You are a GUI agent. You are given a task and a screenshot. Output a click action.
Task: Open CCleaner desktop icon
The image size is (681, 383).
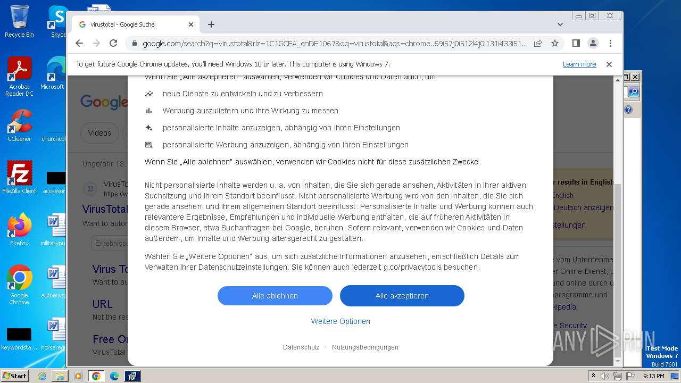coord(19,126)
